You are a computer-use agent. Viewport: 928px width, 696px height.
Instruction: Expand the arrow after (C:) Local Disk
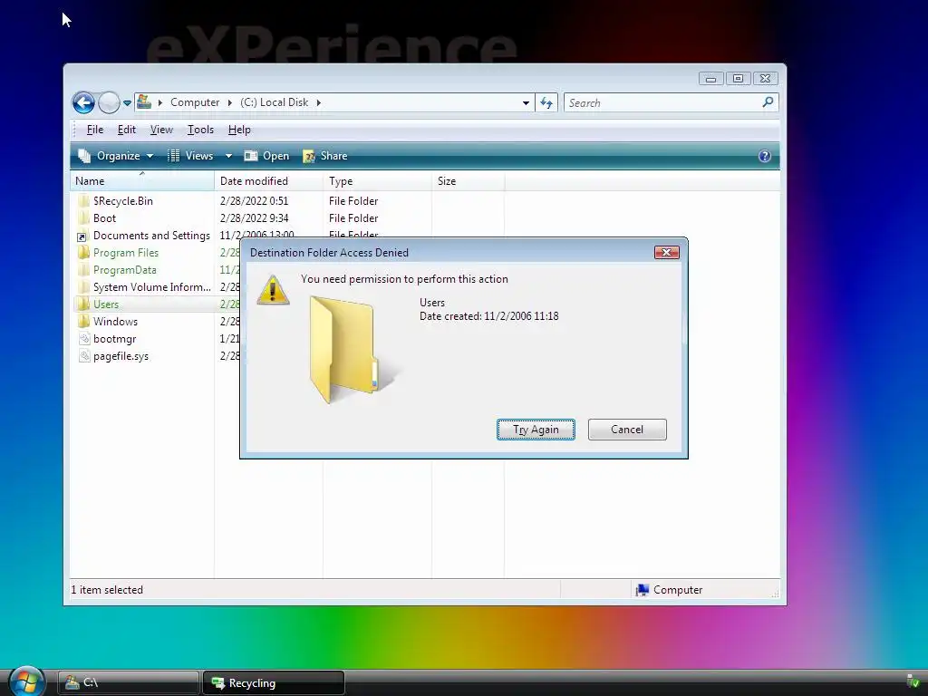pyautogui.click(x=318, y=102)
